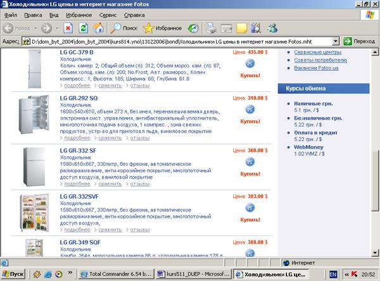Open the Вид menu
Screen dimensions: 380x281
[54, 15]
